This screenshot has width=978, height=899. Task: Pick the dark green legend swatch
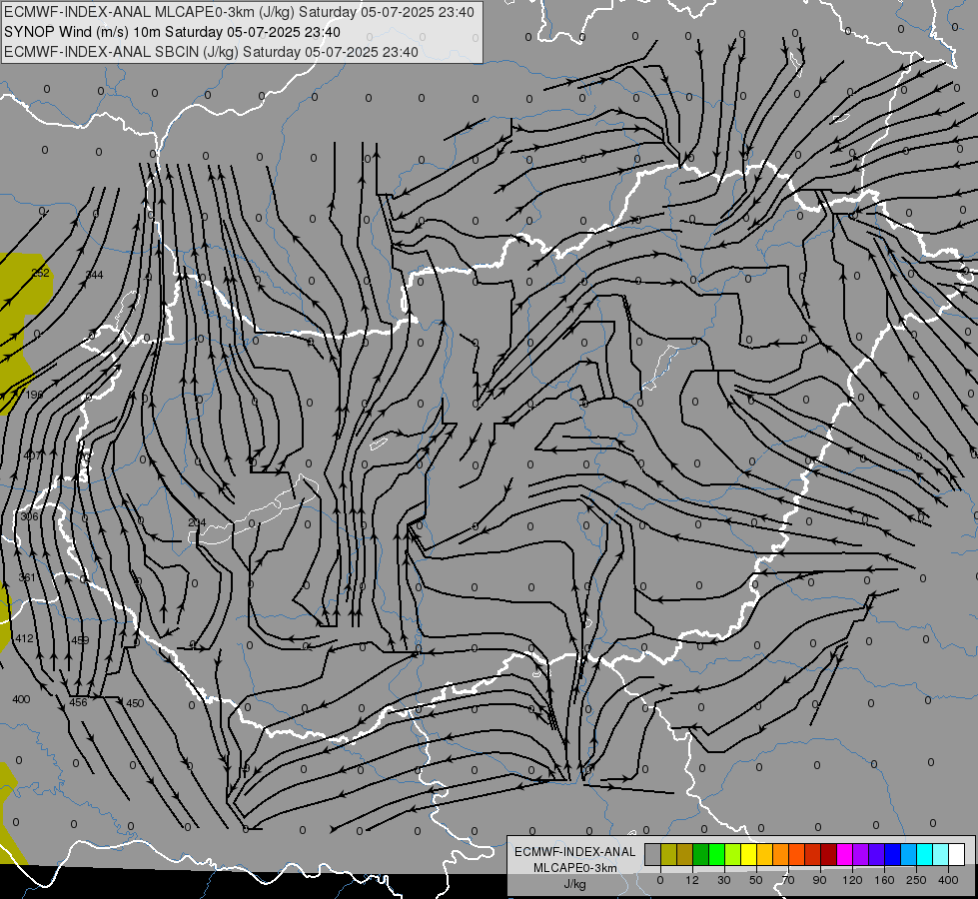pyautogui.click(x=701, y=854)
